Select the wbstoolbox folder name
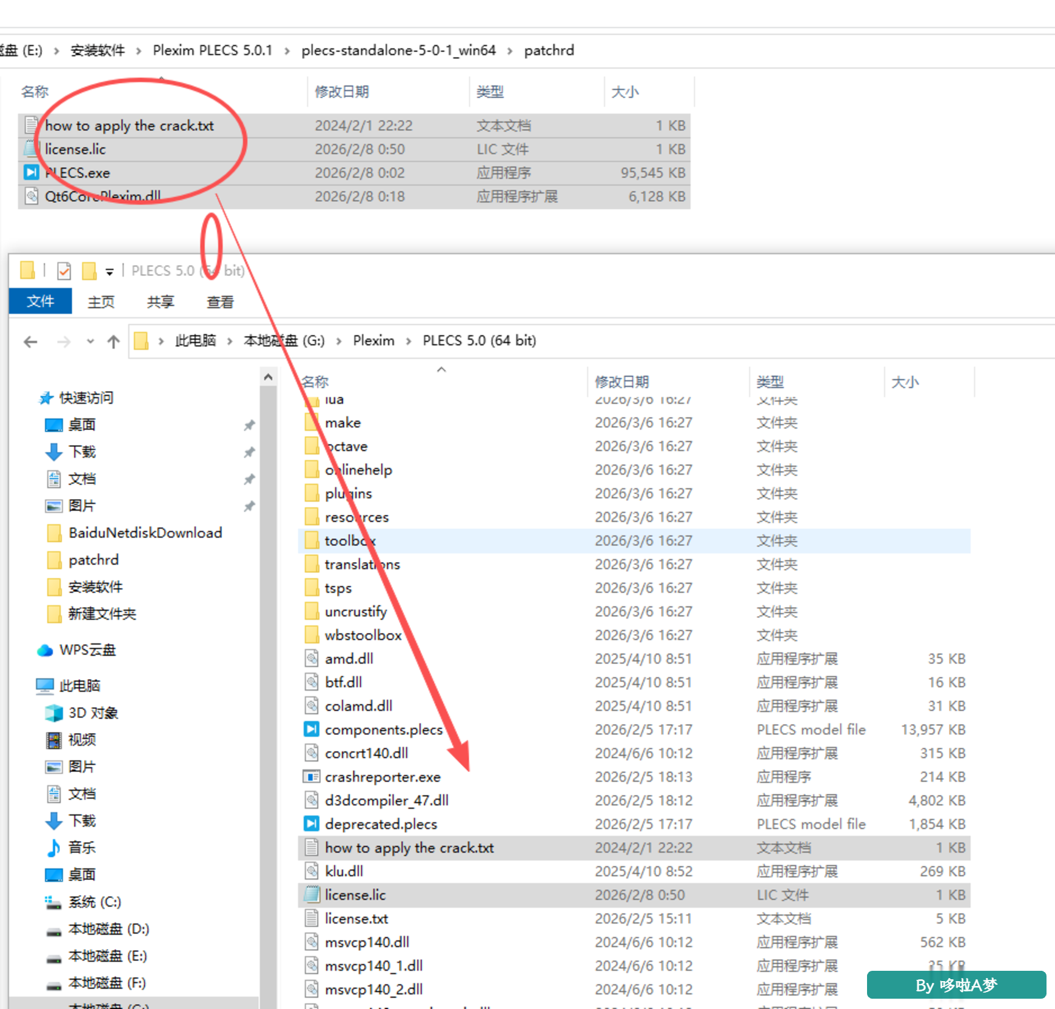 (x=363, y=635)
